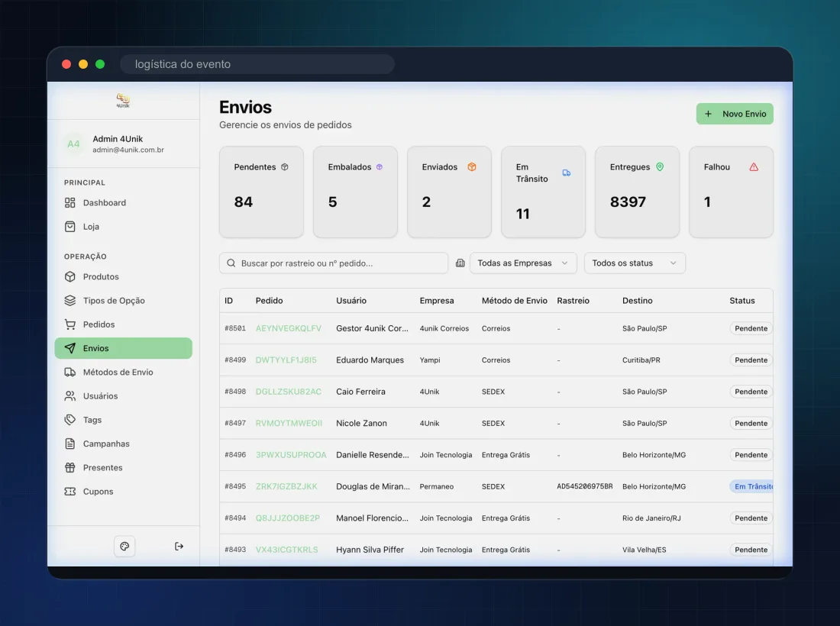Click the admin@4unik.com.br email text

tap(128, 150)
